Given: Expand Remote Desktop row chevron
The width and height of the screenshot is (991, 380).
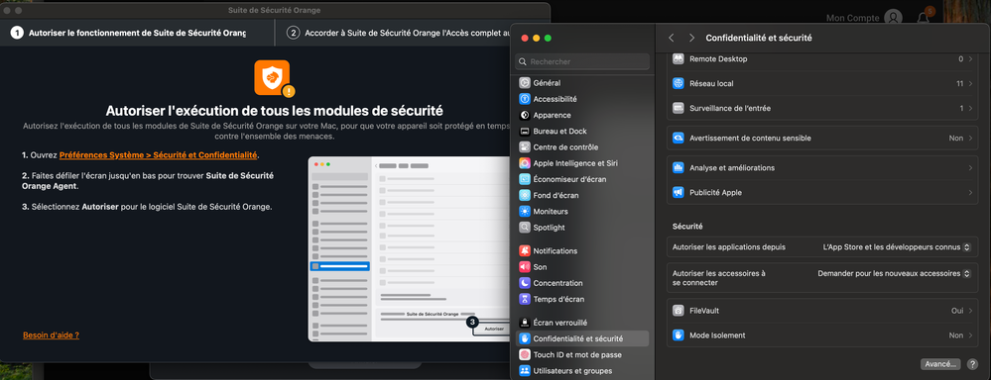Looking at the screenshot, I should (970, 58).
